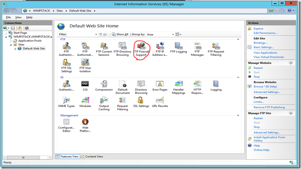Select Start Page in tree
The image size is (301, 169).
[20, 33]
